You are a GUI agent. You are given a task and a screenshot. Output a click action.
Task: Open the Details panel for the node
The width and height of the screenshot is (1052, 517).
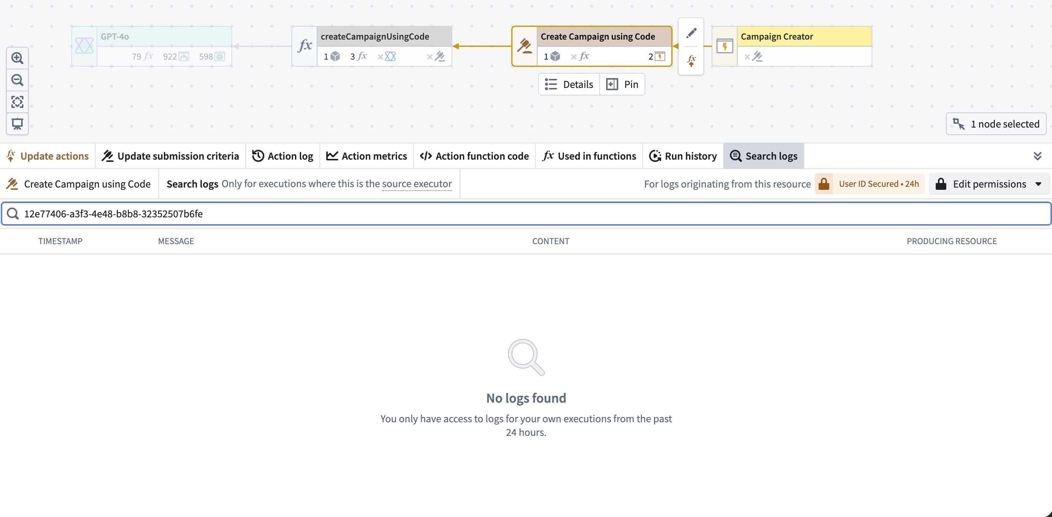(x=569, y=84)
